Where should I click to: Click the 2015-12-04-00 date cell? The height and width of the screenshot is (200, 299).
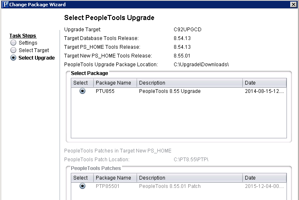(264, 186)
